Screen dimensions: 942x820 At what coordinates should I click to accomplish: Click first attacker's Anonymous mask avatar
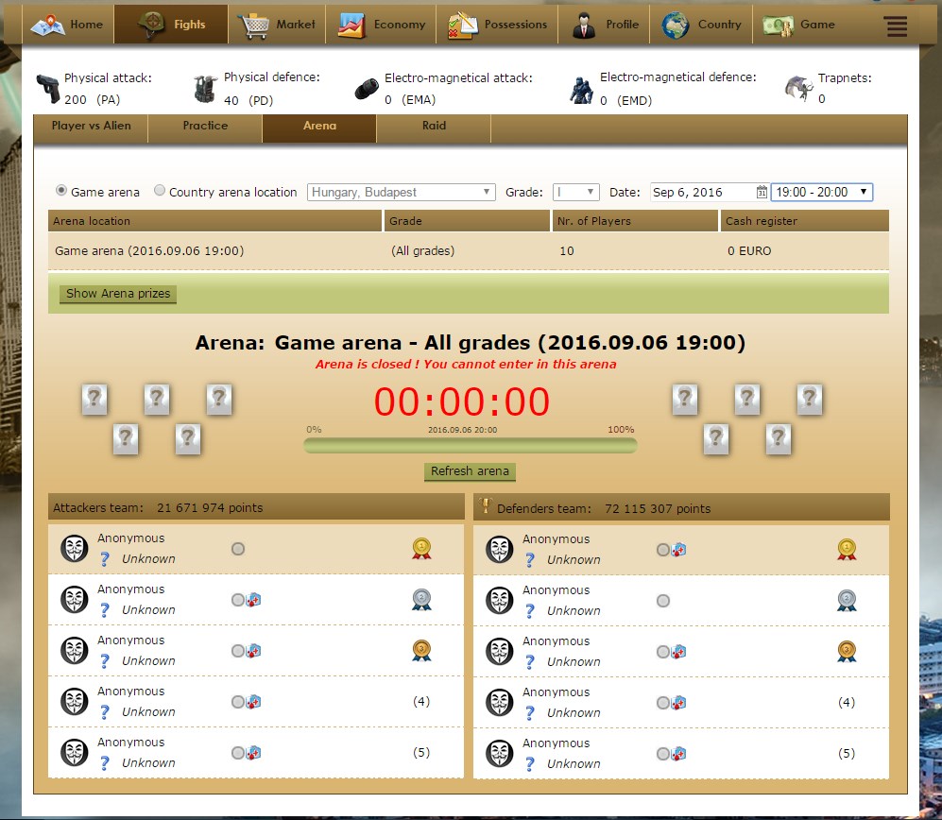(75, 549)
